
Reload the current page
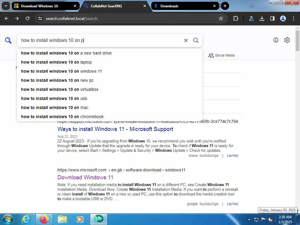tap(28, 18)
